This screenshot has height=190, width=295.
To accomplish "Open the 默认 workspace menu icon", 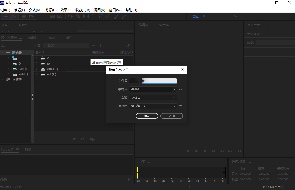I will (x=204, y=17).
